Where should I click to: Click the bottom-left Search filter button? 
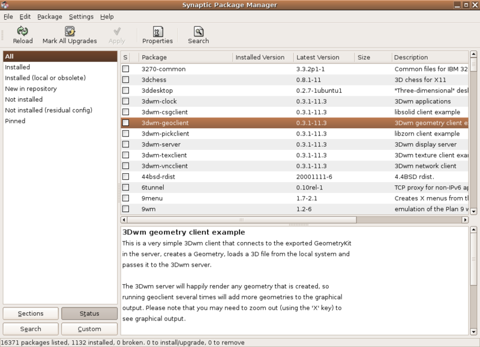point(31,329)
